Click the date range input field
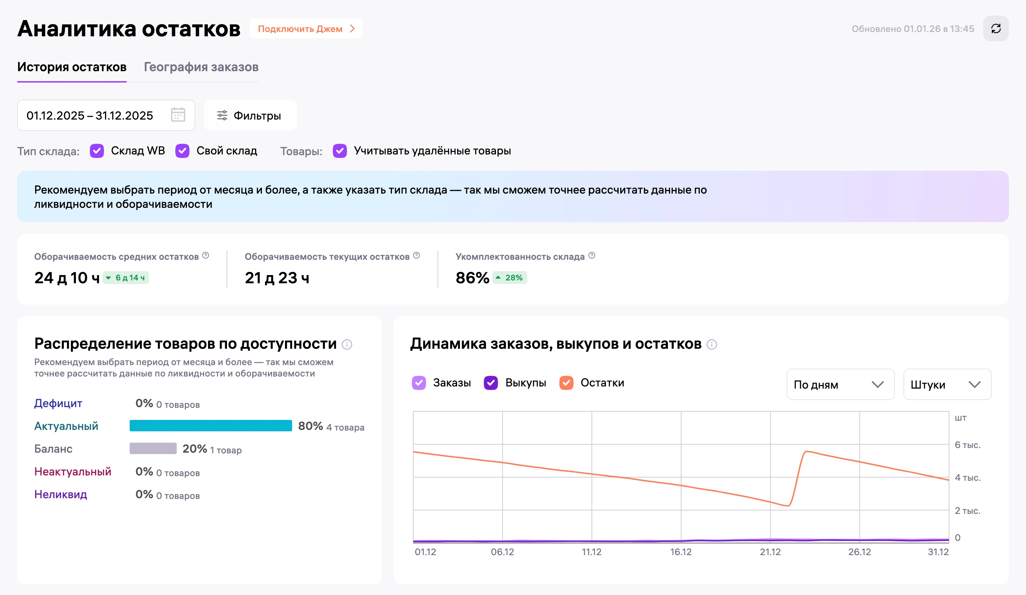Viewport: 1026px width, 595px height. tap(106, 116)
